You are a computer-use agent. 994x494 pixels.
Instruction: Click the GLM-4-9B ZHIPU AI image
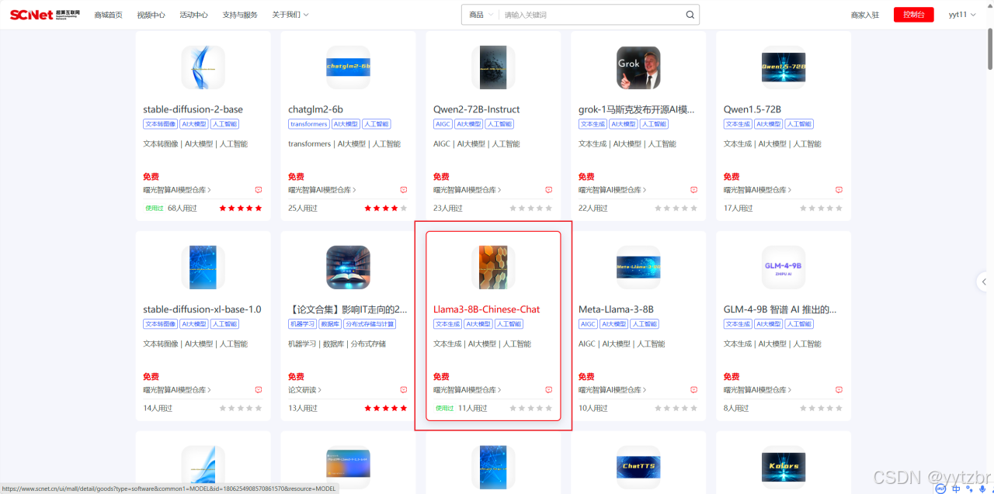point(784,268)
